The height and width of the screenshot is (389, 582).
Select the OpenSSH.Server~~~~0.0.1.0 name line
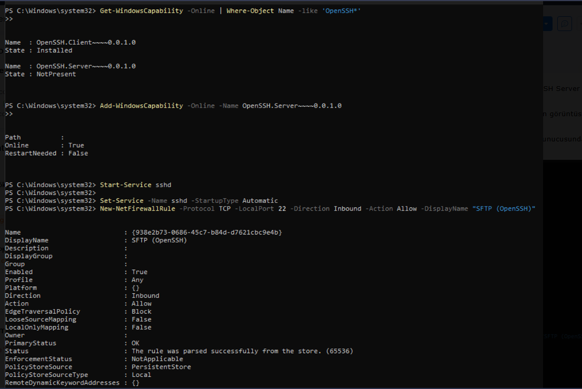(x=70, y=66)
